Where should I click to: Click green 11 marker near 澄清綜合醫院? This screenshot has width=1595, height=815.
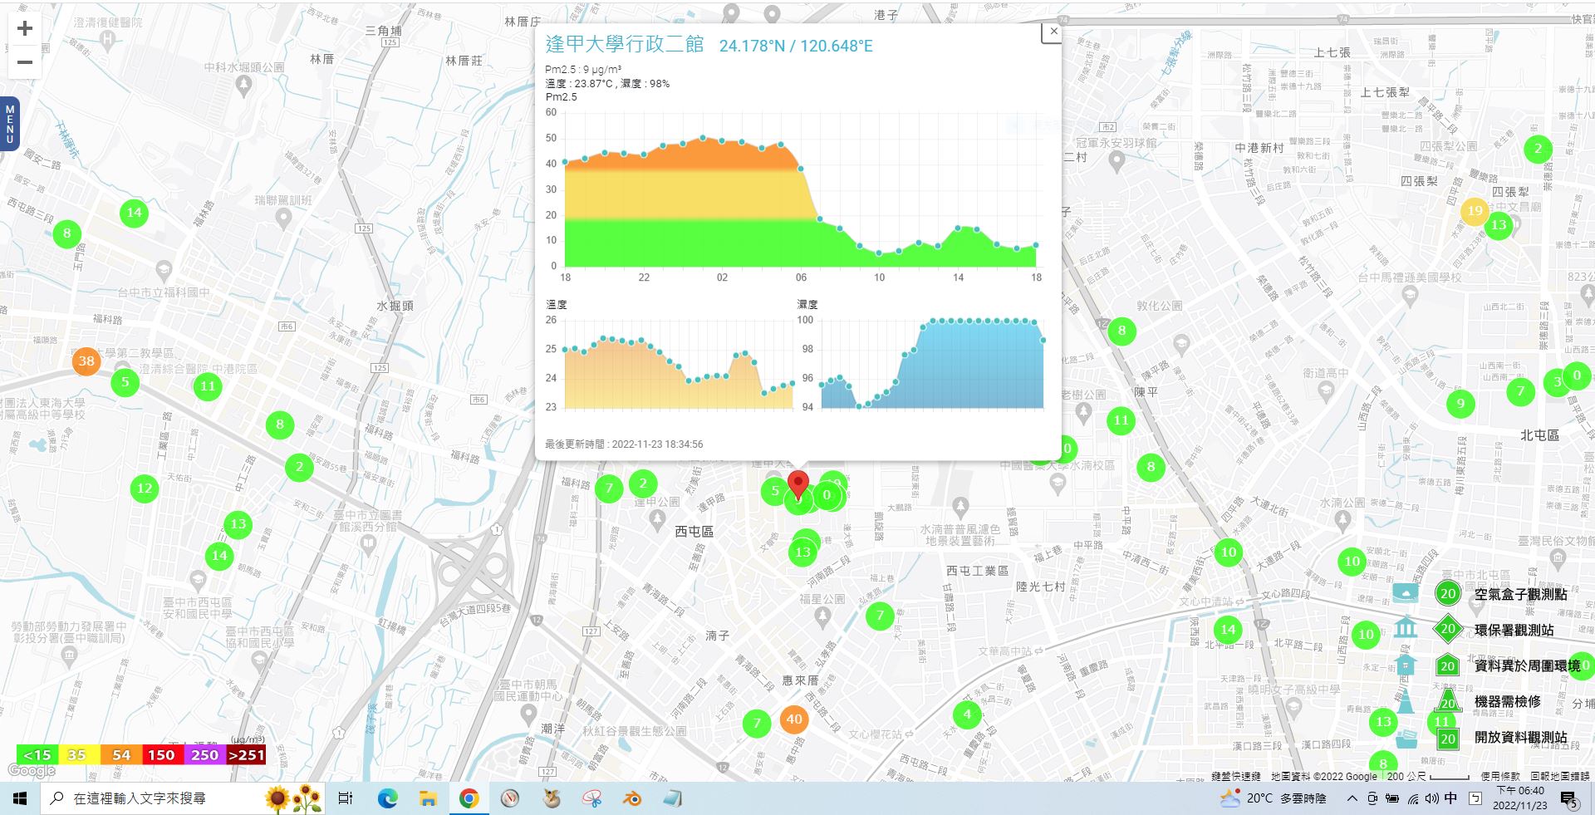pos(208,385)
